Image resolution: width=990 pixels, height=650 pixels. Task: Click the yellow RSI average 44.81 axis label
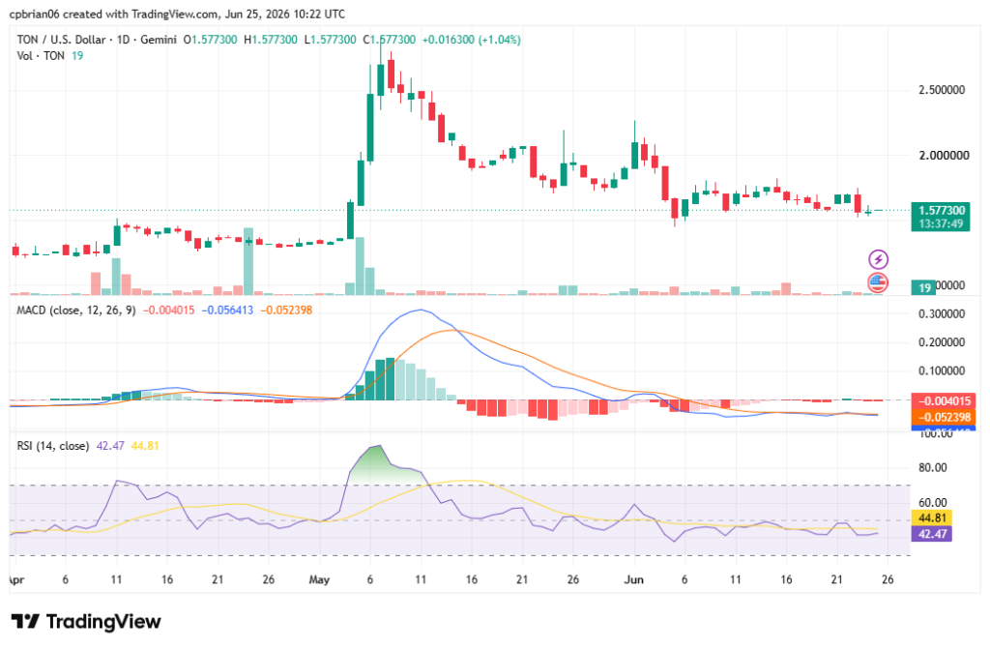pyautogui.click(x=932, y=518)
